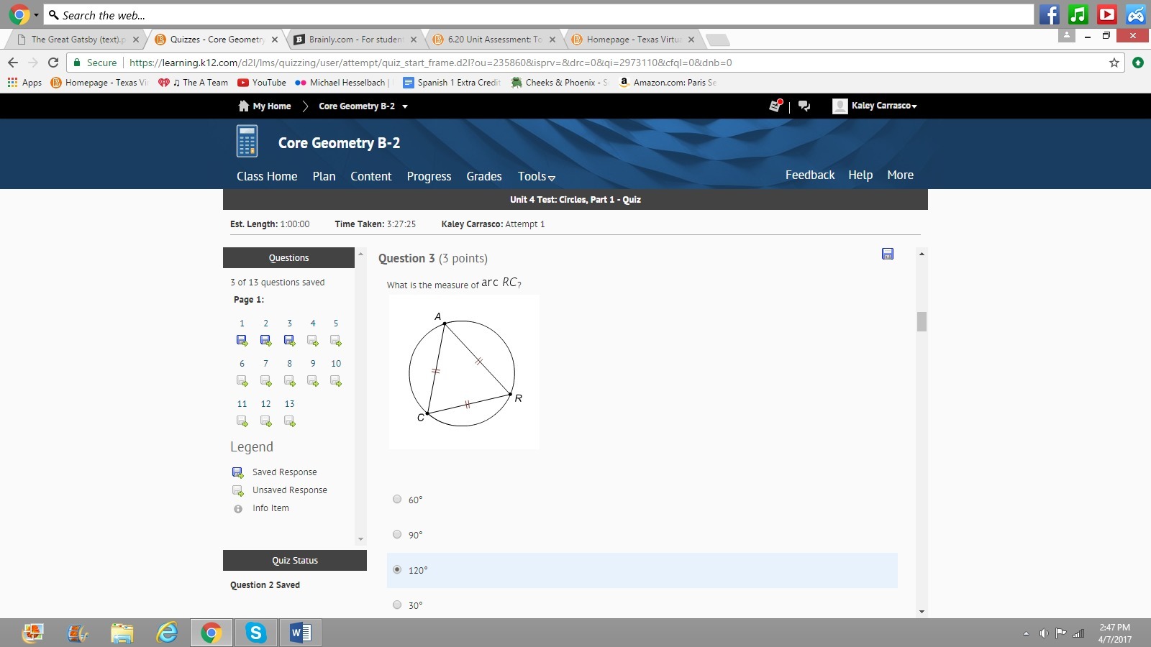
Task: Open Word from the taskbar
Action: [x=300, y=633]
